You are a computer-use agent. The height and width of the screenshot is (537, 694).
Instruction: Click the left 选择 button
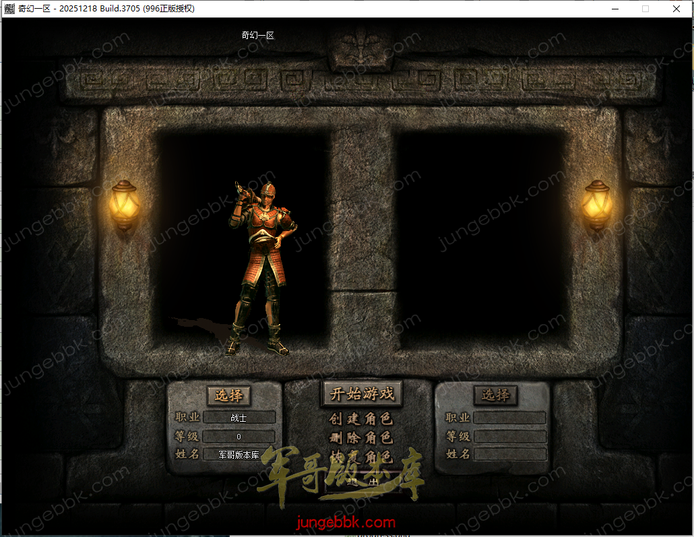(x=228, y=396)
